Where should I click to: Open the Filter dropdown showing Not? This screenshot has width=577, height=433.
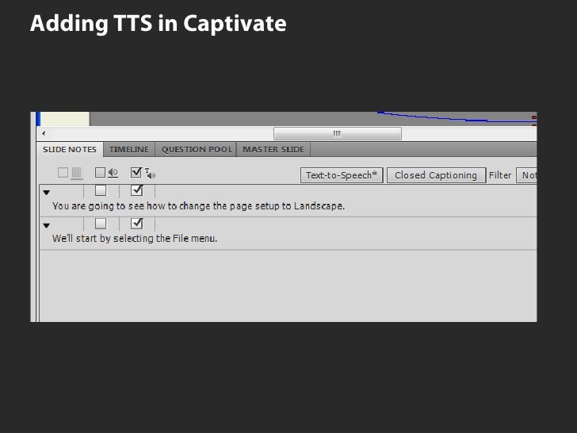pos(526,175)
